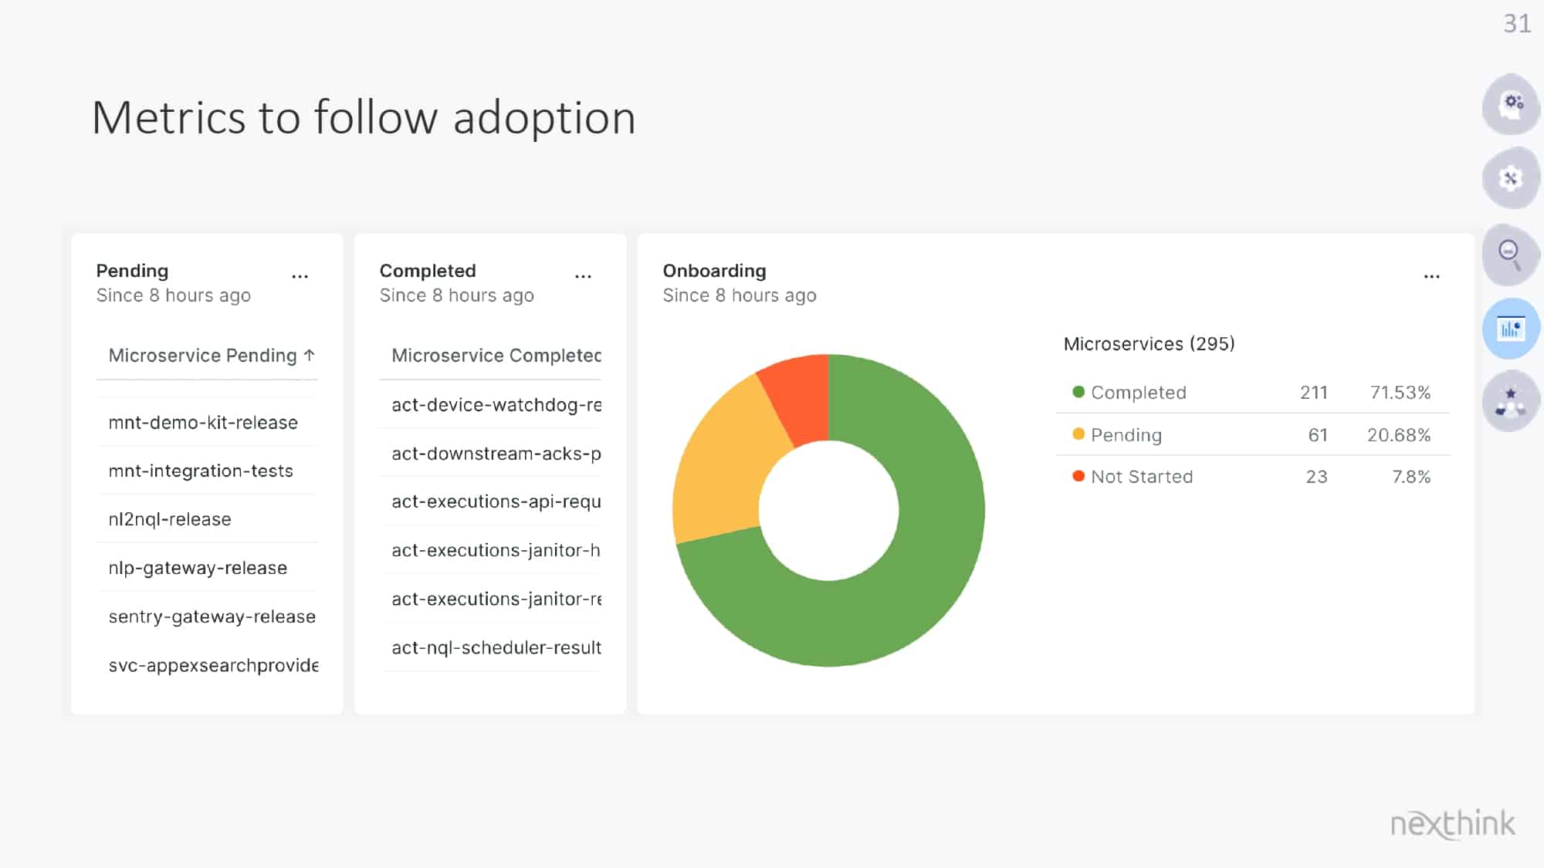Click the tools gear sidebar icon

coord(1512,178)
